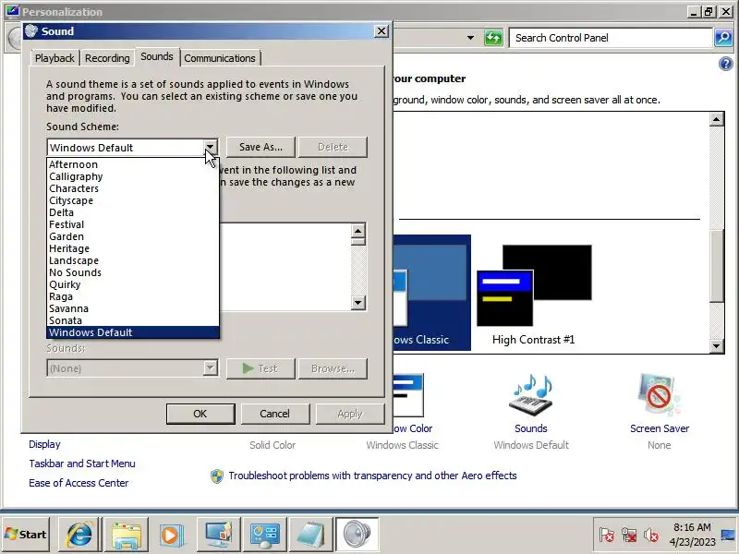
Task: Open the Sounds icon in Personalization
Action: pyautogui.click(x=530, y=396)
